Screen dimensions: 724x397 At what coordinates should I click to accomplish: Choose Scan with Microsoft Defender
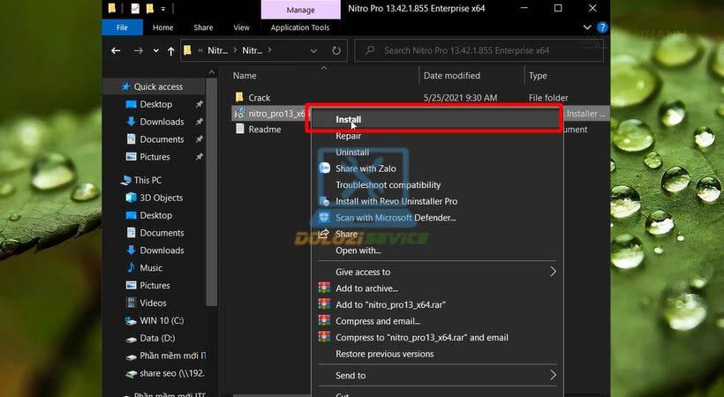pyautogui.click(x=396, y=218)
